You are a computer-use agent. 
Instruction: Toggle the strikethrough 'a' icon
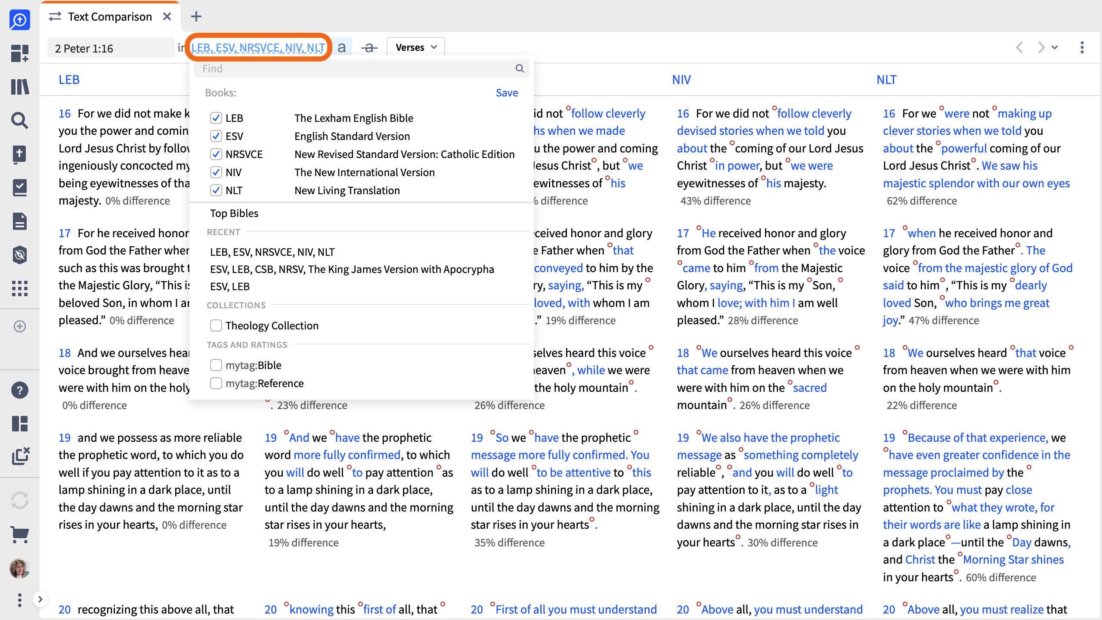coord(369,47)
